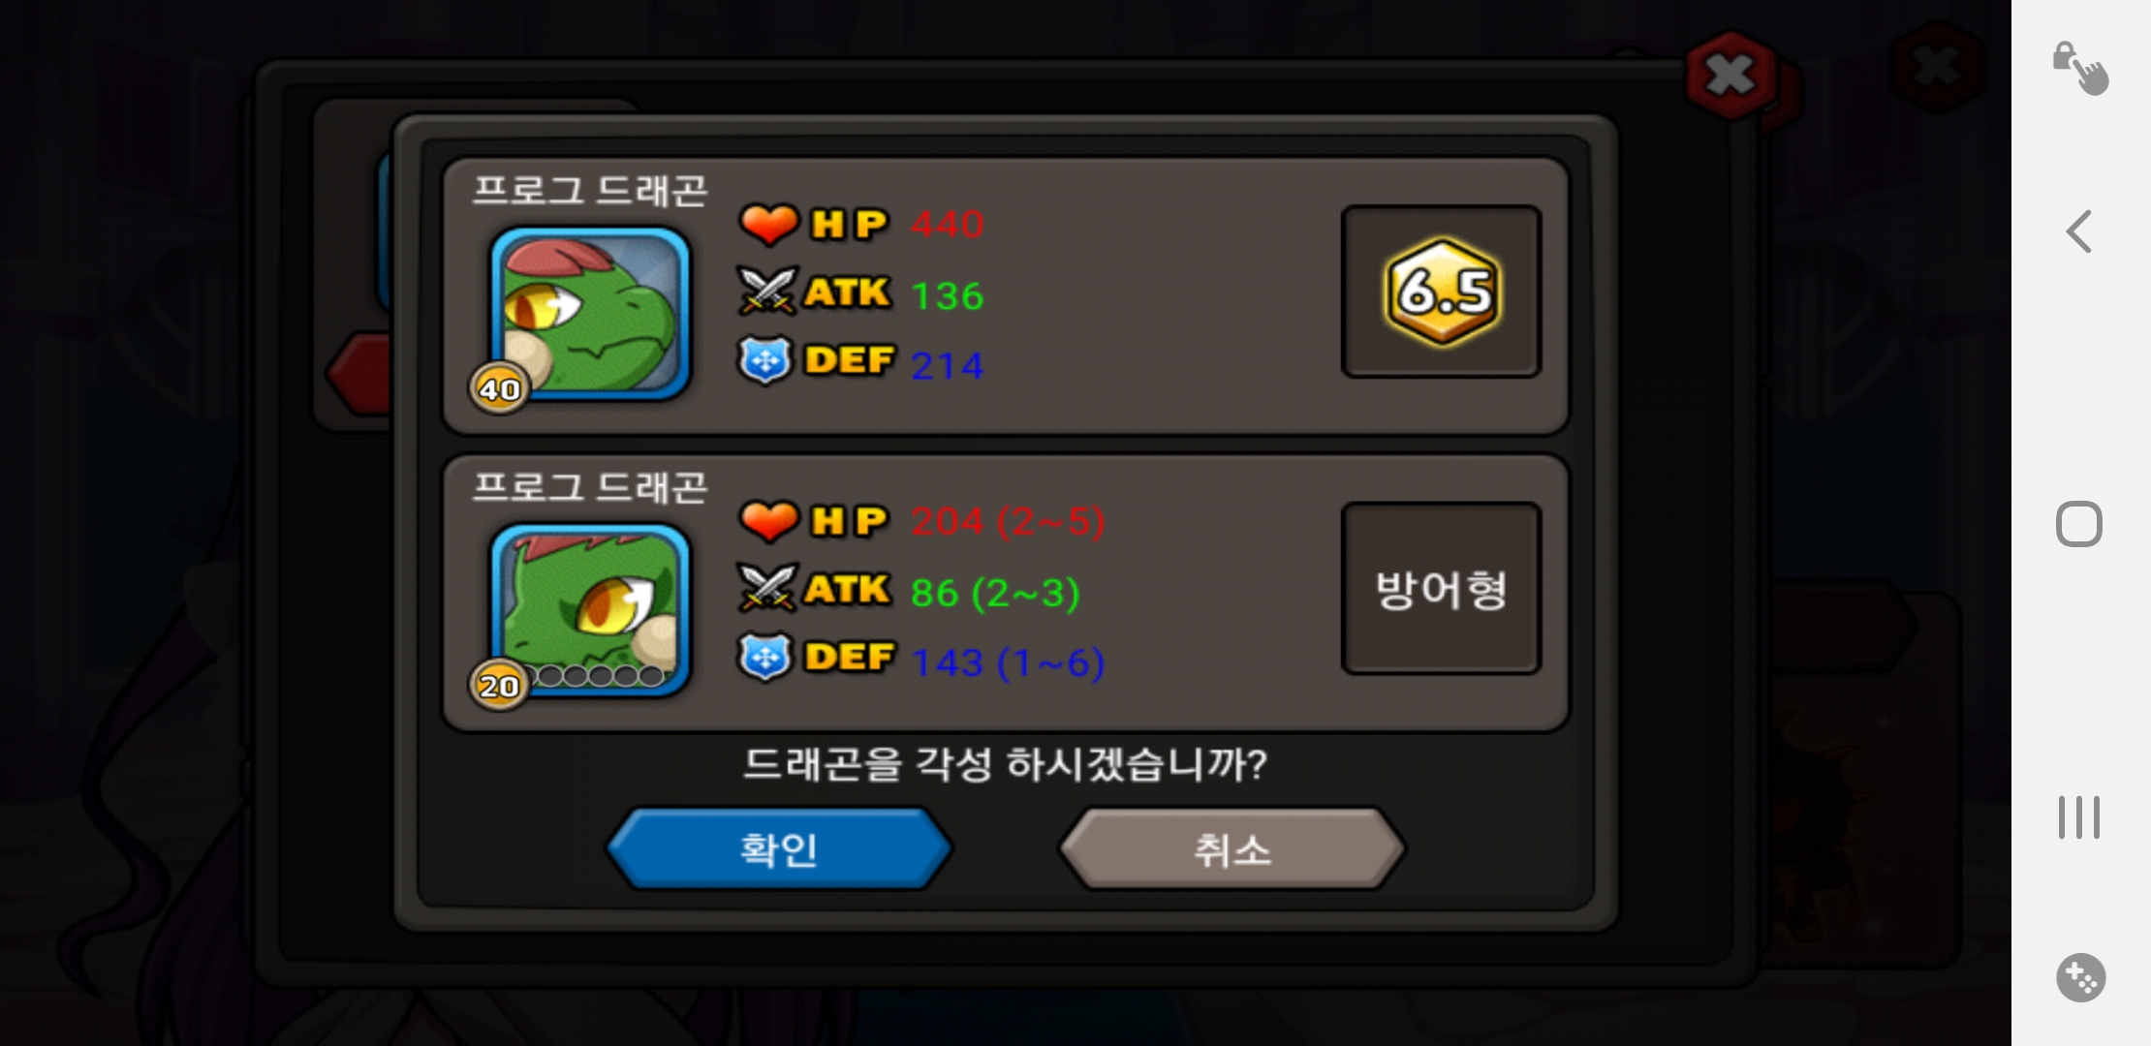2151x1046 pixels.
Task: Open Android home with square button
Action: (x=2079, y=524)
